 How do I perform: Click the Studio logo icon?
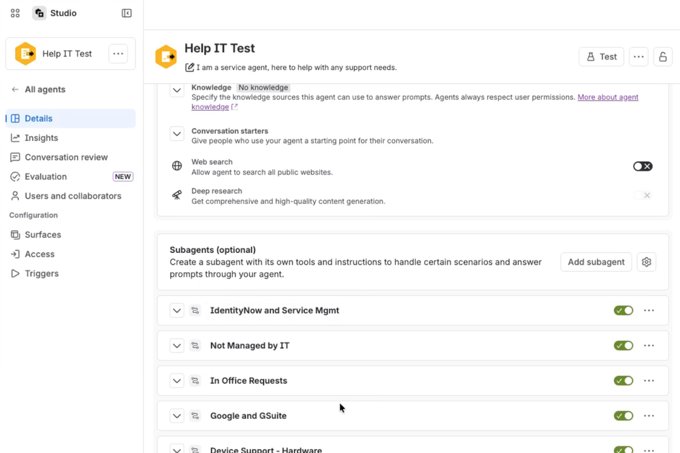click(39, 13)
